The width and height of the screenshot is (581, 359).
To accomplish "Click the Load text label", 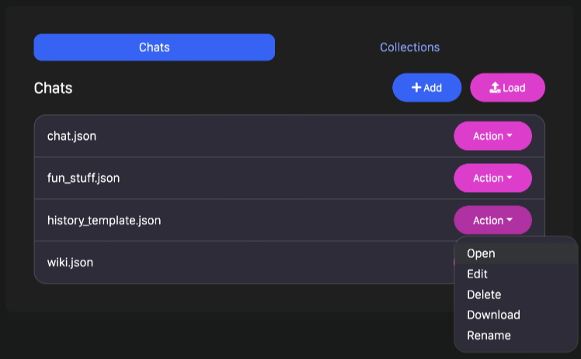I will 514,88.
